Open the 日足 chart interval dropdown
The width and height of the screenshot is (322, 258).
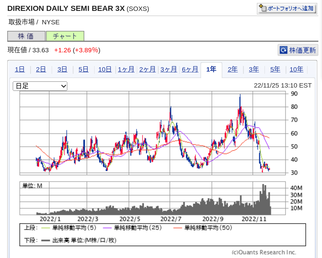[x=40, y=86]
